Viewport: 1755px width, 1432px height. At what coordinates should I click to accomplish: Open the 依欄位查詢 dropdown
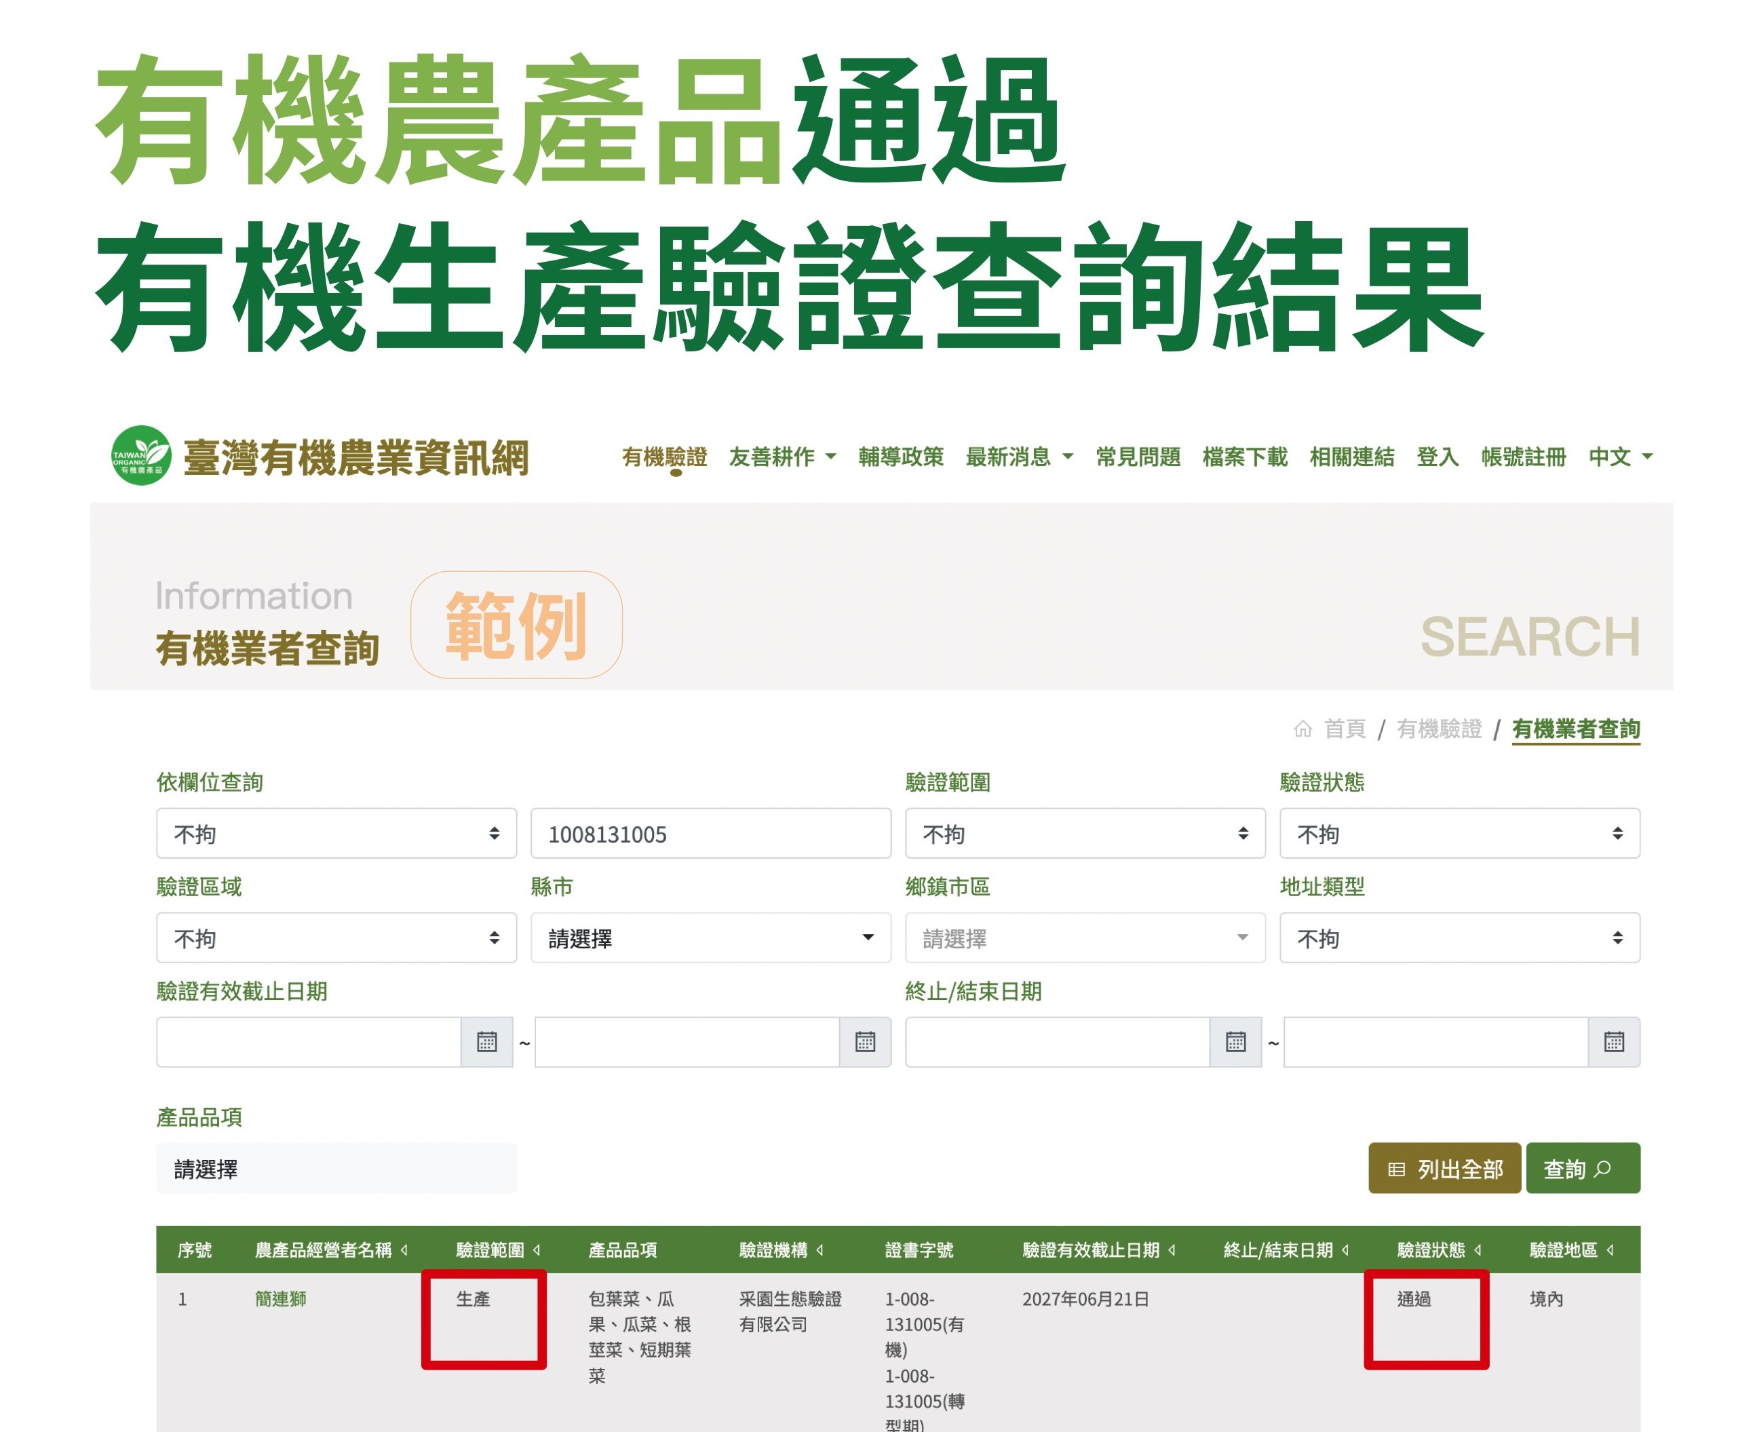(336, 833)
